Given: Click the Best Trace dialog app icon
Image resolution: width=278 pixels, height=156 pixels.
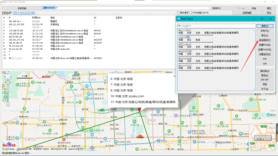Looking at the screenshot, I should coord(179,19).
